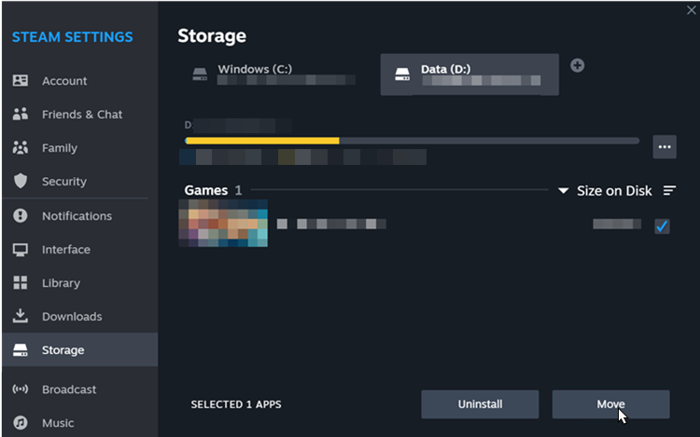Click the Music note icon

[x=21, y=422]
